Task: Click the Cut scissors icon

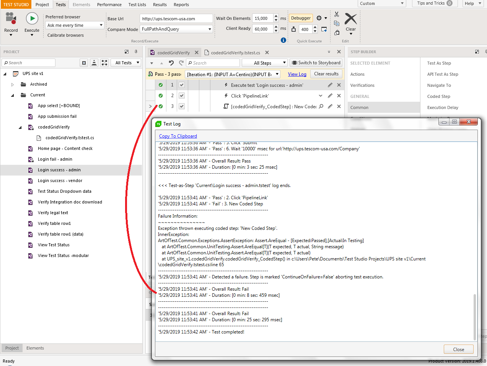Action: tap(337, 15)
